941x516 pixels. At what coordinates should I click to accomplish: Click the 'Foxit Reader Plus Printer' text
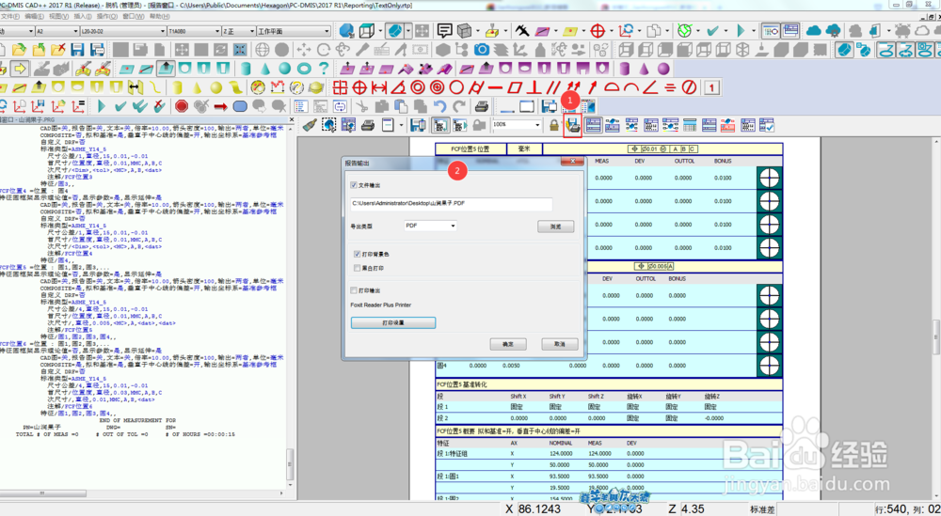381,305
